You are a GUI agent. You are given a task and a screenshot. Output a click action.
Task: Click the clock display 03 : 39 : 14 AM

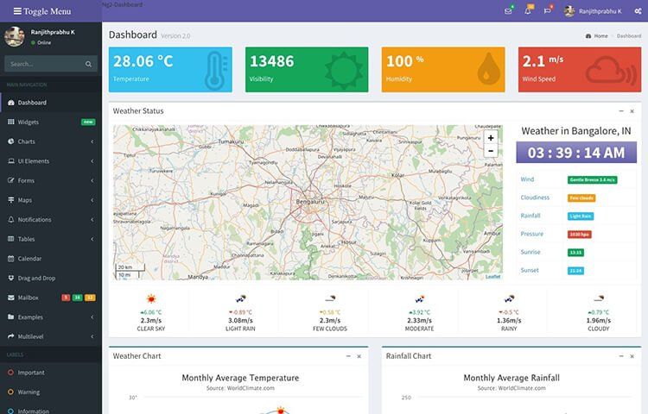(576, 153)
